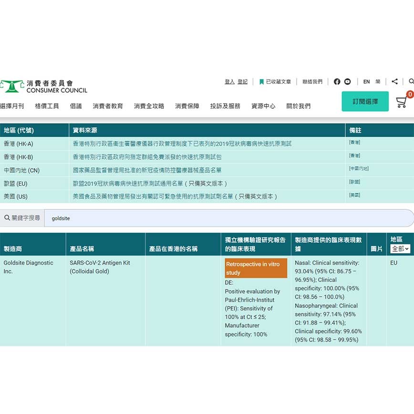Click the 已收藏文章 saved articles text
414x414 pixels.
(278, 82)
